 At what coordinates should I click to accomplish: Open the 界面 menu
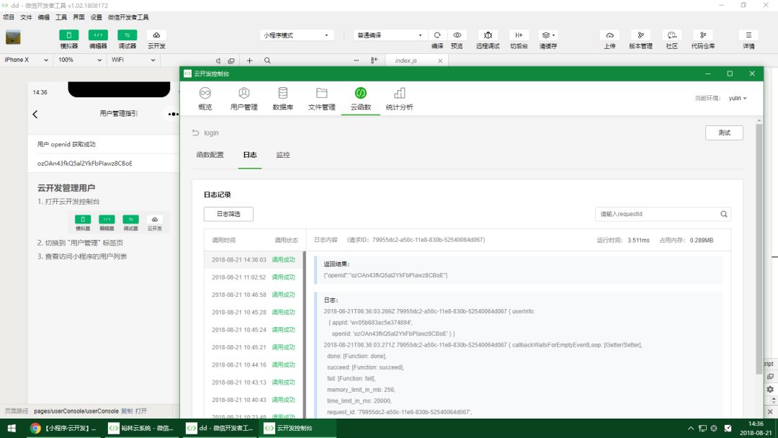click(79, 17)
